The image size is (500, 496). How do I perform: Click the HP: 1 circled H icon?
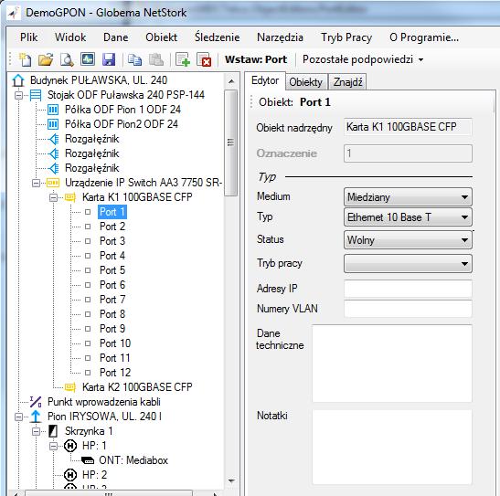pyautogui.click(x=70, y=446)
